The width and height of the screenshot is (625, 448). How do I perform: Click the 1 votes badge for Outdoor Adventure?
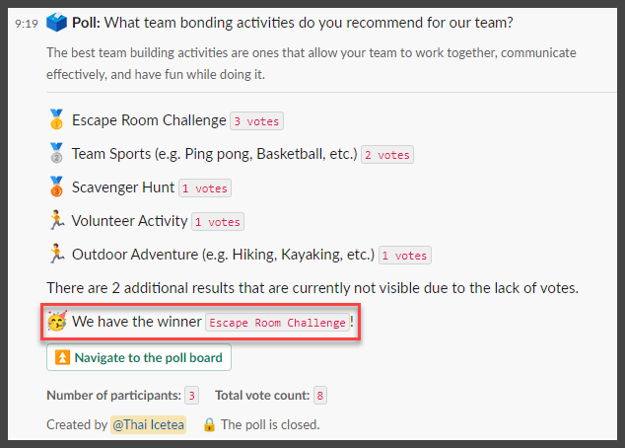(405, 255)
